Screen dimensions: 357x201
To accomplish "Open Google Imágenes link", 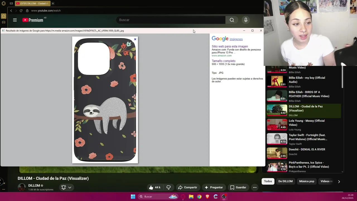I will pyautogui.click(x=236, y=39).
